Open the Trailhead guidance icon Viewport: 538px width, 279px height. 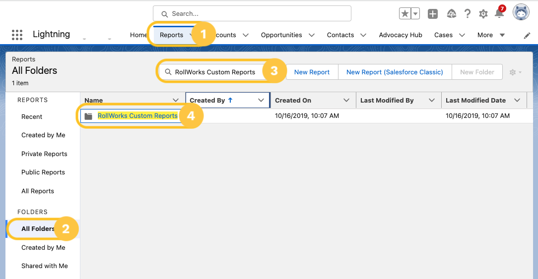tap(451, 14)
